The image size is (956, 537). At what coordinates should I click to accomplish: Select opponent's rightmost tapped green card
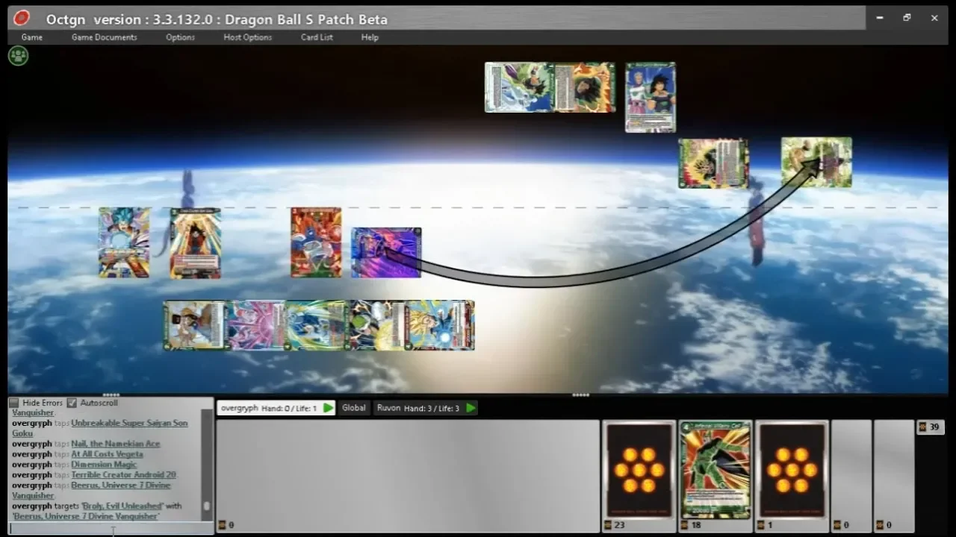[816, 162]
